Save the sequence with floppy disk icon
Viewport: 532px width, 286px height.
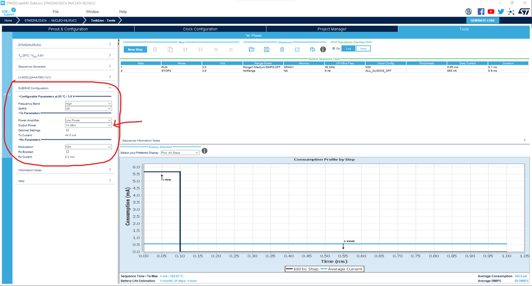[x=267, y=50]
